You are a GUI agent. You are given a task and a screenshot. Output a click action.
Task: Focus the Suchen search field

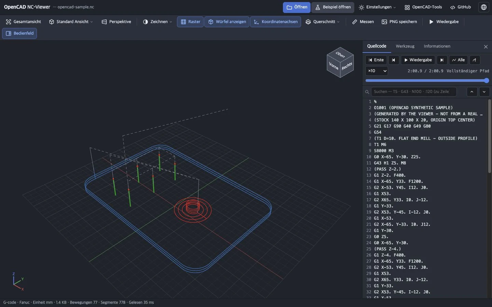414,92
